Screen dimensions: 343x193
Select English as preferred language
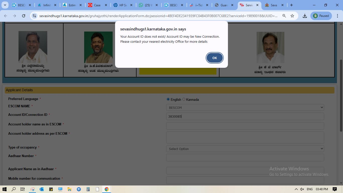pyautogui.click(x=168, y=99)
